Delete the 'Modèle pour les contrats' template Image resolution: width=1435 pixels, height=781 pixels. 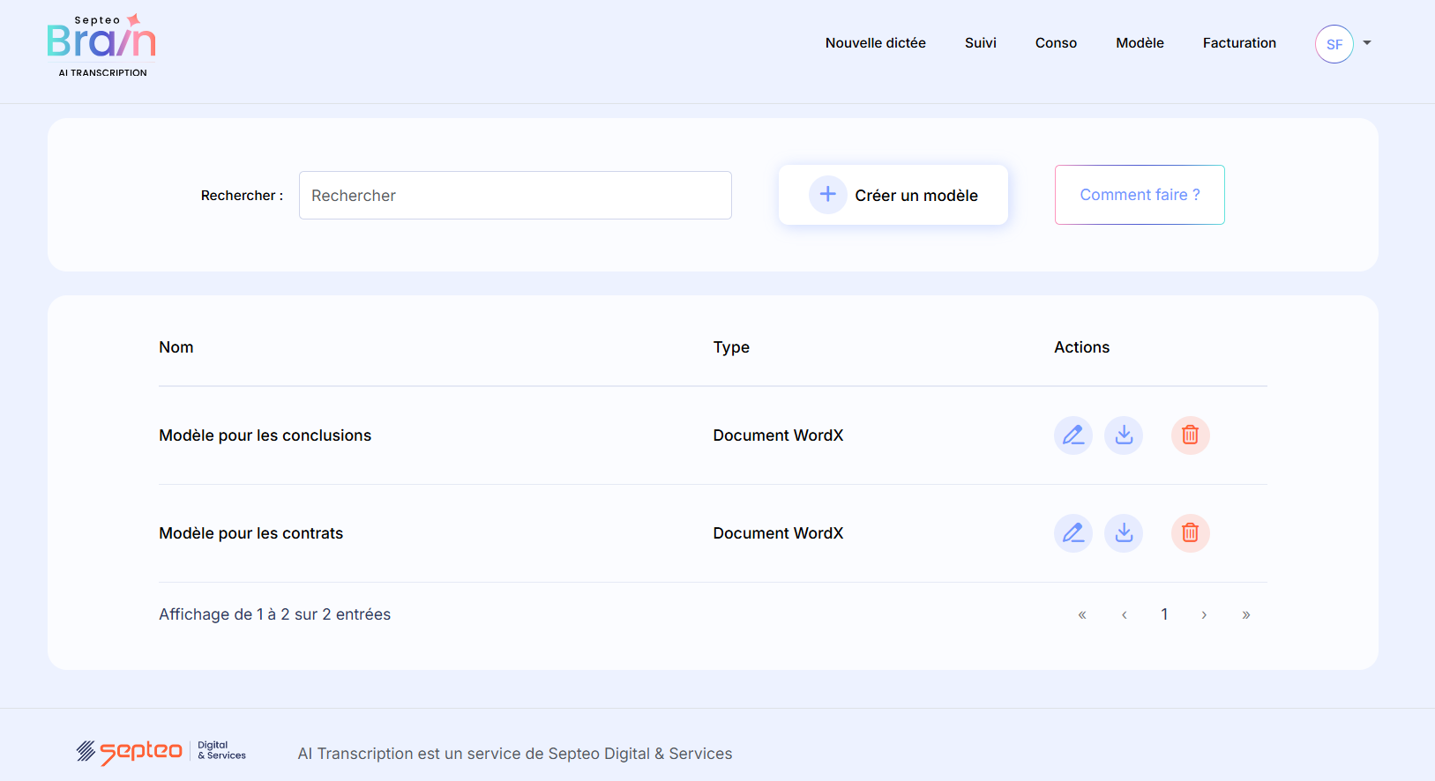coord(1190,533)
